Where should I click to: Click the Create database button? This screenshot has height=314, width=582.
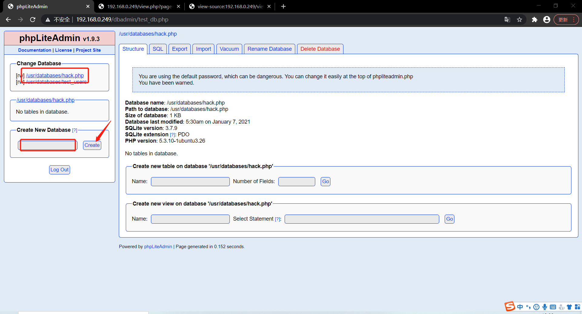pyautogui.click(x=92, y=145)
